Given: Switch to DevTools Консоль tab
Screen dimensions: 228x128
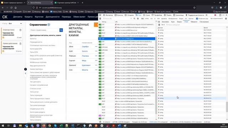Looking at the screenshot, I should pos(119,15).
